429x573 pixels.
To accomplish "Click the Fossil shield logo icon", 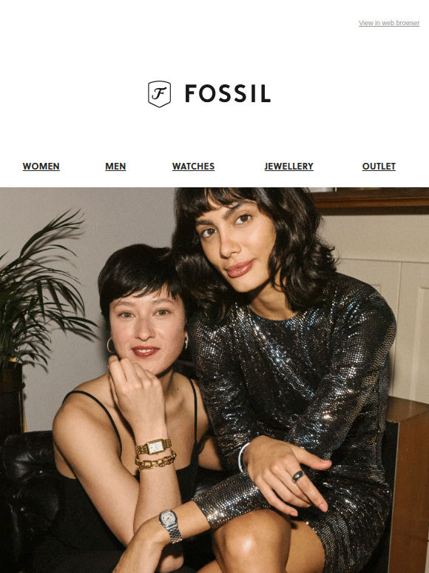I will tap(159, 94).
